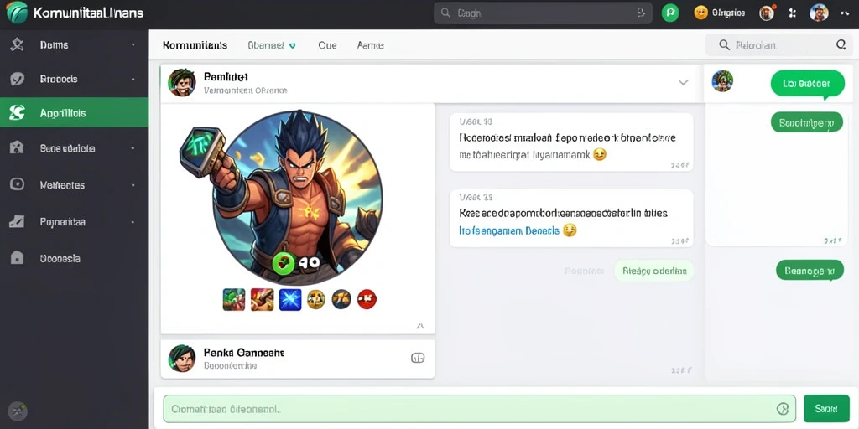Click the Saooingeo green bubble
Image resolution: width=859 pixels, height=429 pixels.
(x=806, y=123)
